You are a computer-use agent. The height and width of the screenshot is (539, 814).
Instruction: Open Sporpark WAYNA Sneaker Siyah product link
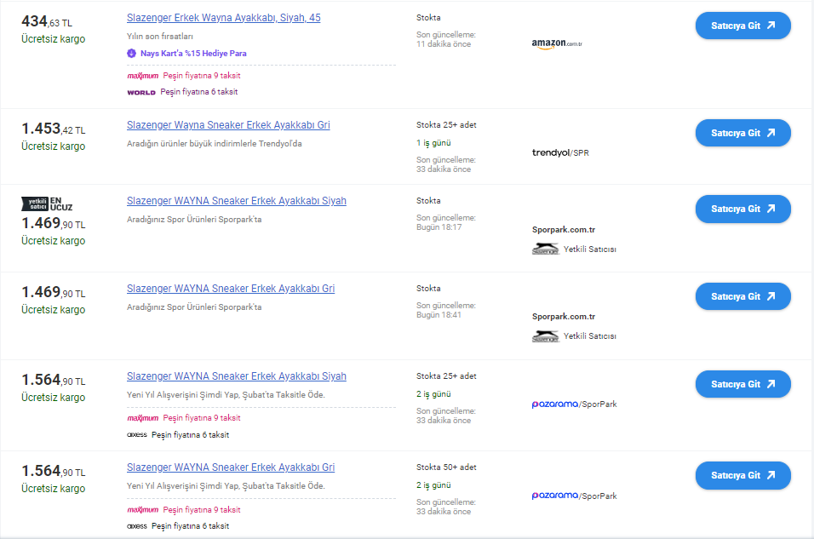[236, 201]
